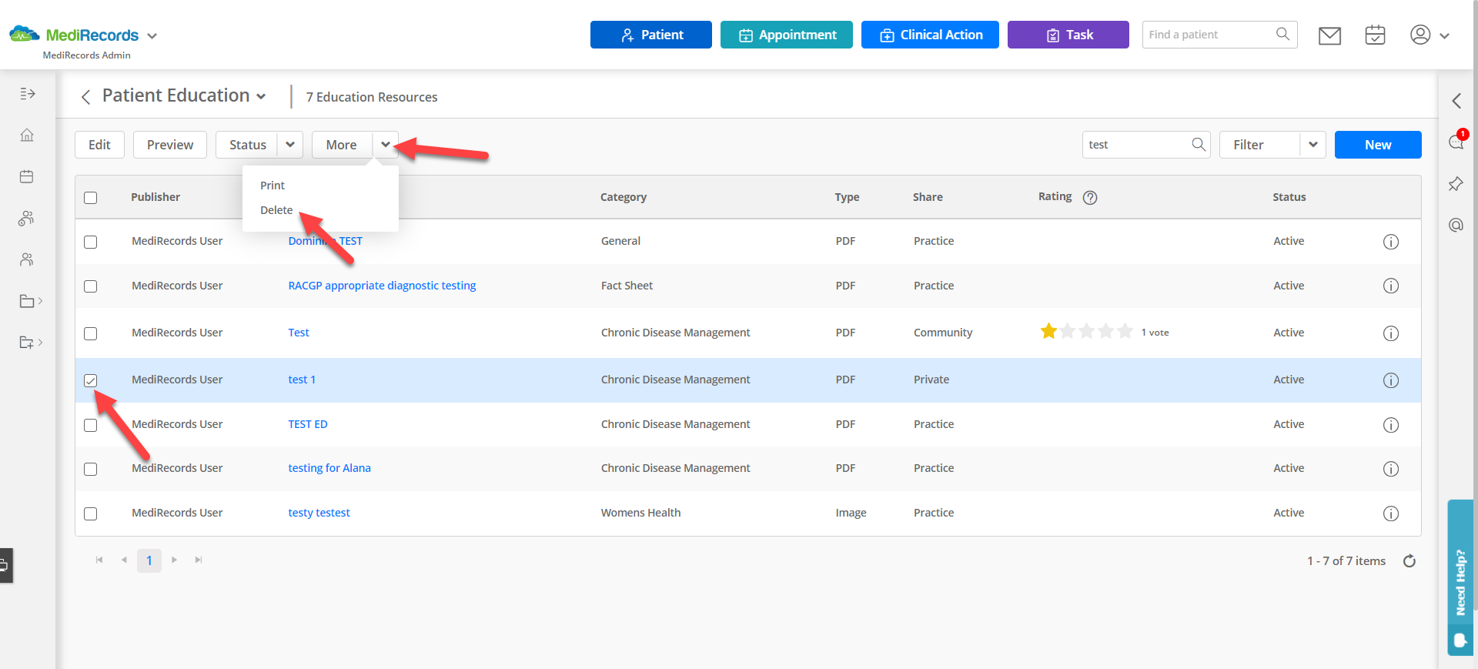Tick checkbox for testy testest row
Viewport: 1478px width, 669px height.
[91, 513]
